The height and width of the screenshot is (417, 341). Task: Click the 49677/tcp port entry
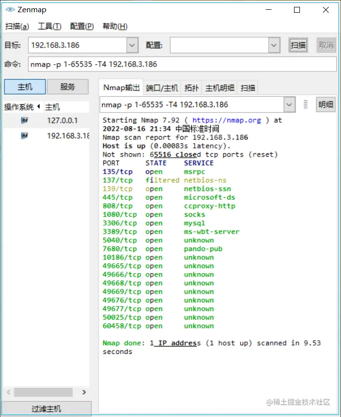pos(122,309)
